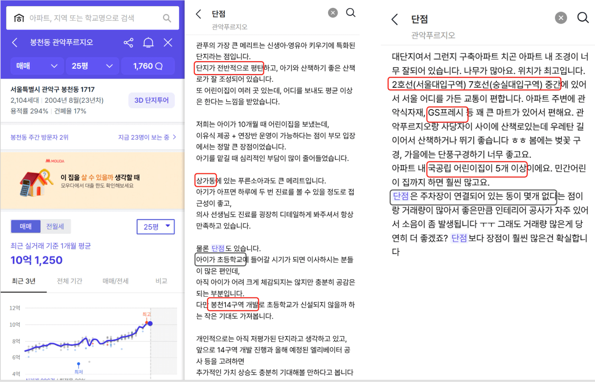Viewport: 595px width, 382px height.
Task: Enable notifications with the bell icon
Action: pos(148,43)
